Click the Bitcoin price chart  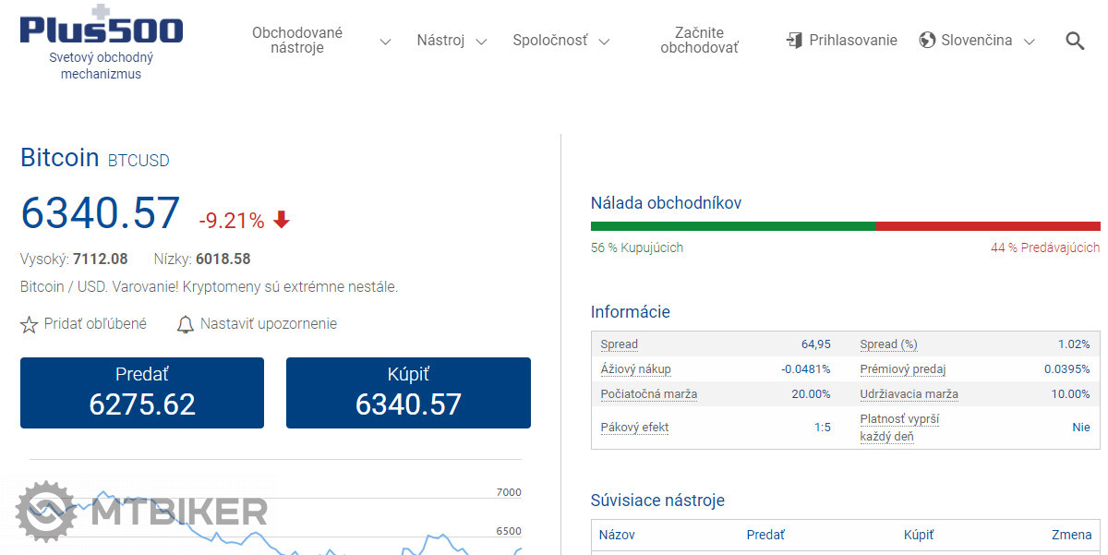coord(277,517)
